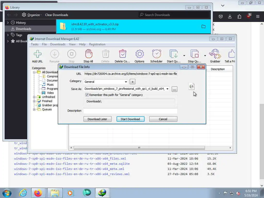Click the Search Downloads field

click(174, 15)
